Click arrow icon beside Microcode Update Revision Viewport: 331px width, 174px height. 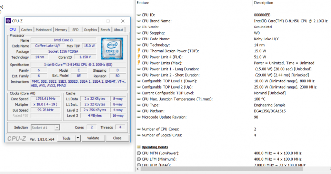[x=139, y=117]
